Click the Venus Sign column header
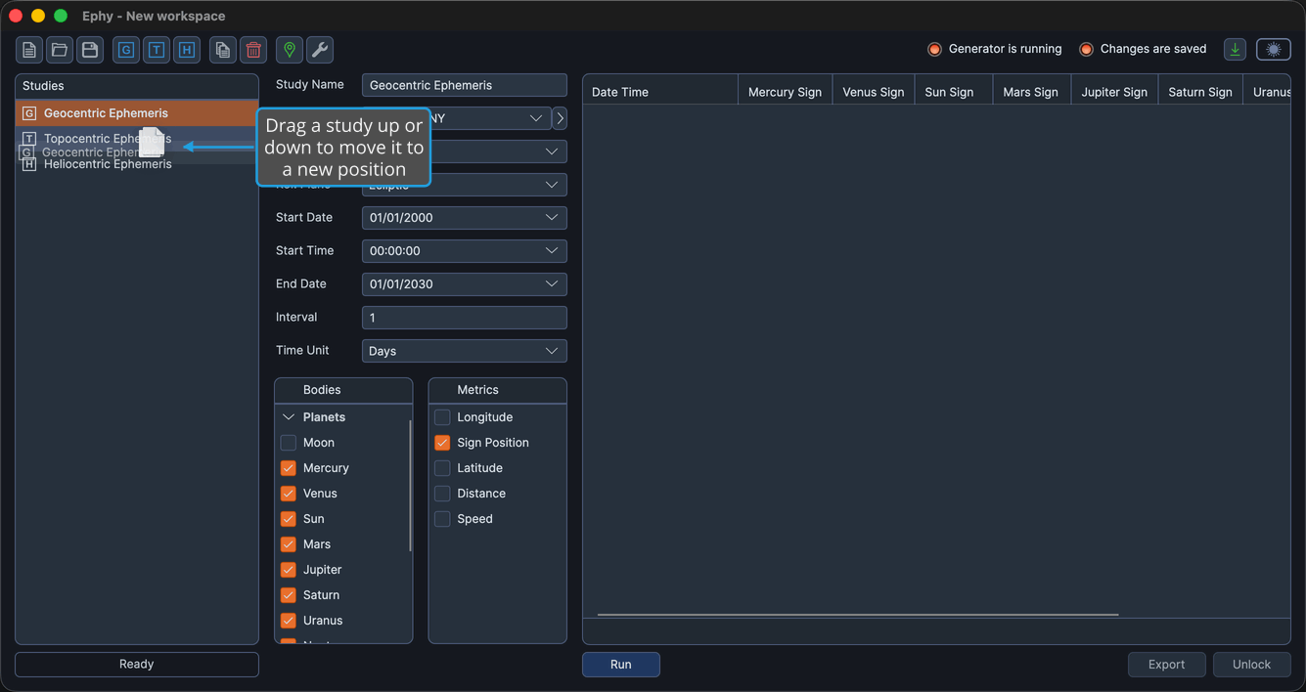Viewport: 1306px width, 692px height. [874, 92]
